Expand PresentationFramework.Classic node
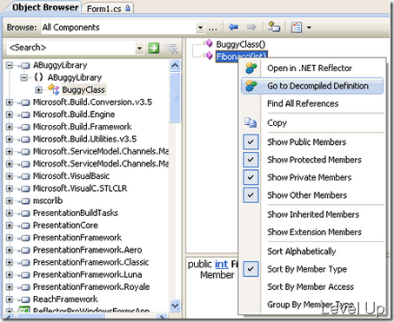This screenshot has height=322, width=394. click(10, 262)
